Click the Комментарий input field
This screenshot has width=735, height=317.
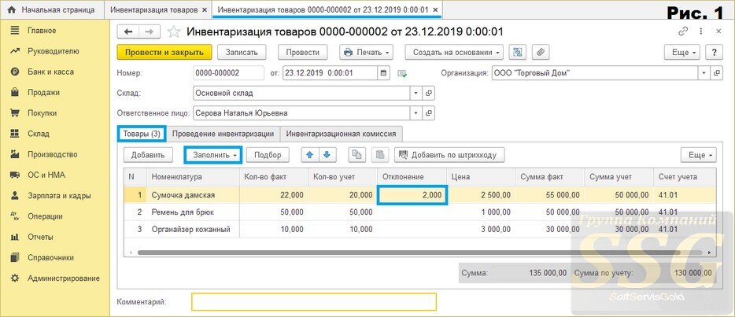click(x=313, y=302)
